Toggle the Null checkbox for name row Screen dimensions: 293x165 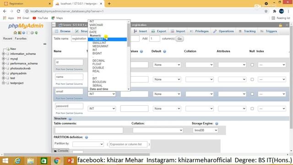pos(252,79)
